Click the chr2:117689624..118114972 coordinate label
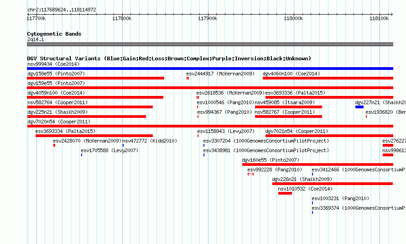 (62, 10)
